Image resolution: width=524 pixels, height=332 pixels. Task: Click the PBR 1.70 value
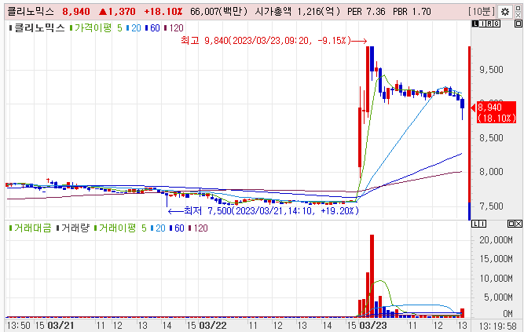tap(412, 12)
